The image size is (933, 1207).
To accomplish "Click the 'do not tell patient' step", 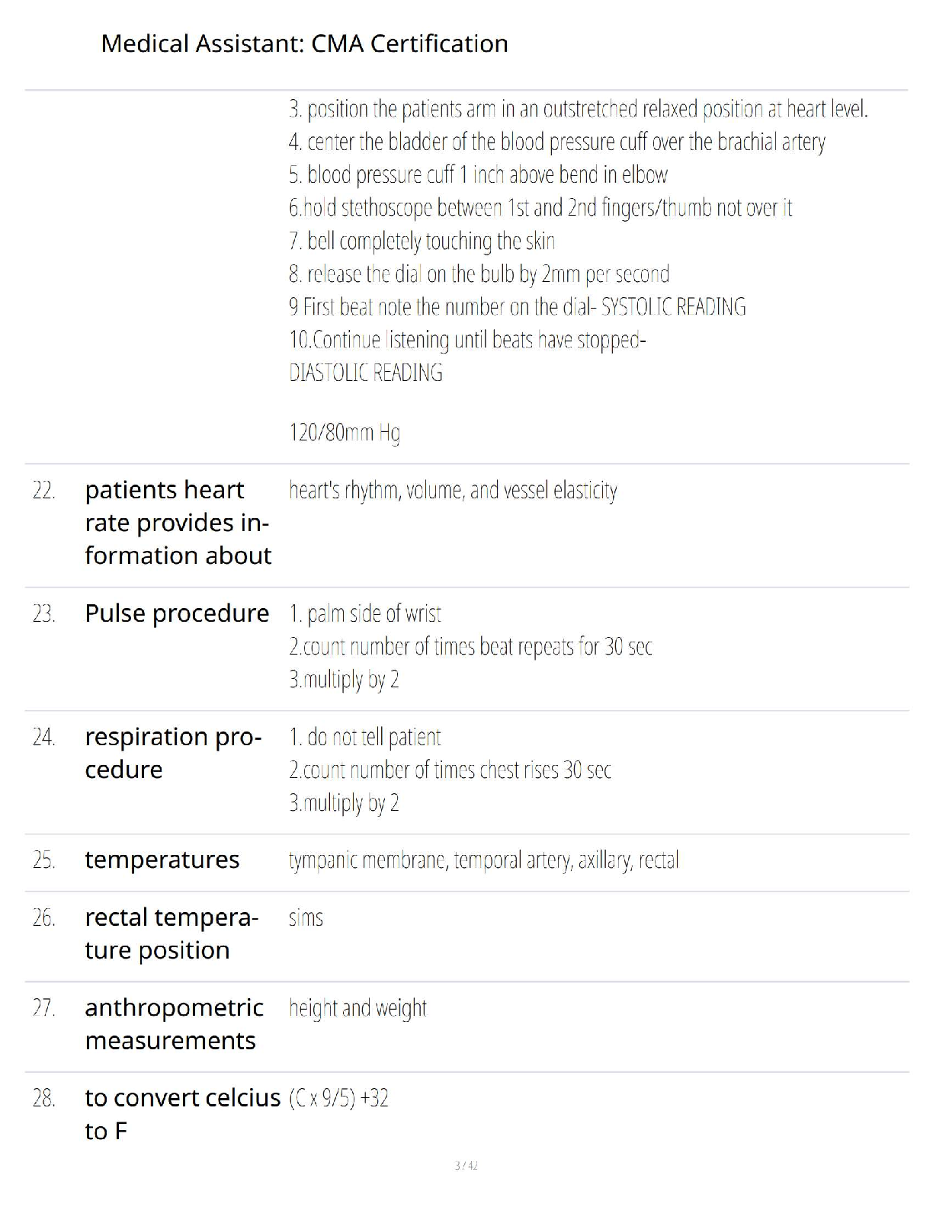I will (x=365, y=737).
